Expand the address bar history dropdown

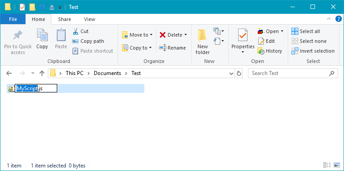pyautogui.click(x=231, y=73)
